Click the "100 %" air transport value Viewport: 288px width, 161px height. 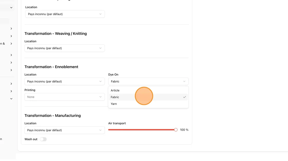point(184,130)
